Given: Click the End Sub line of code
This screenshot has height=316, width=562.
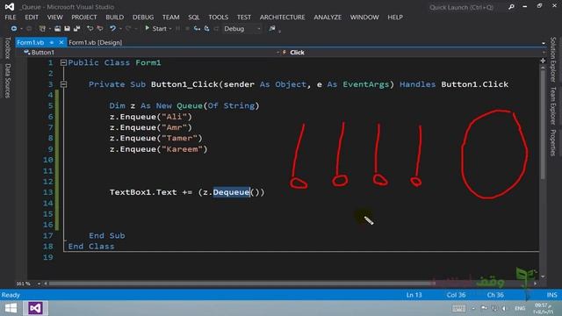Looking at the screenshot, I should (107, 236).
